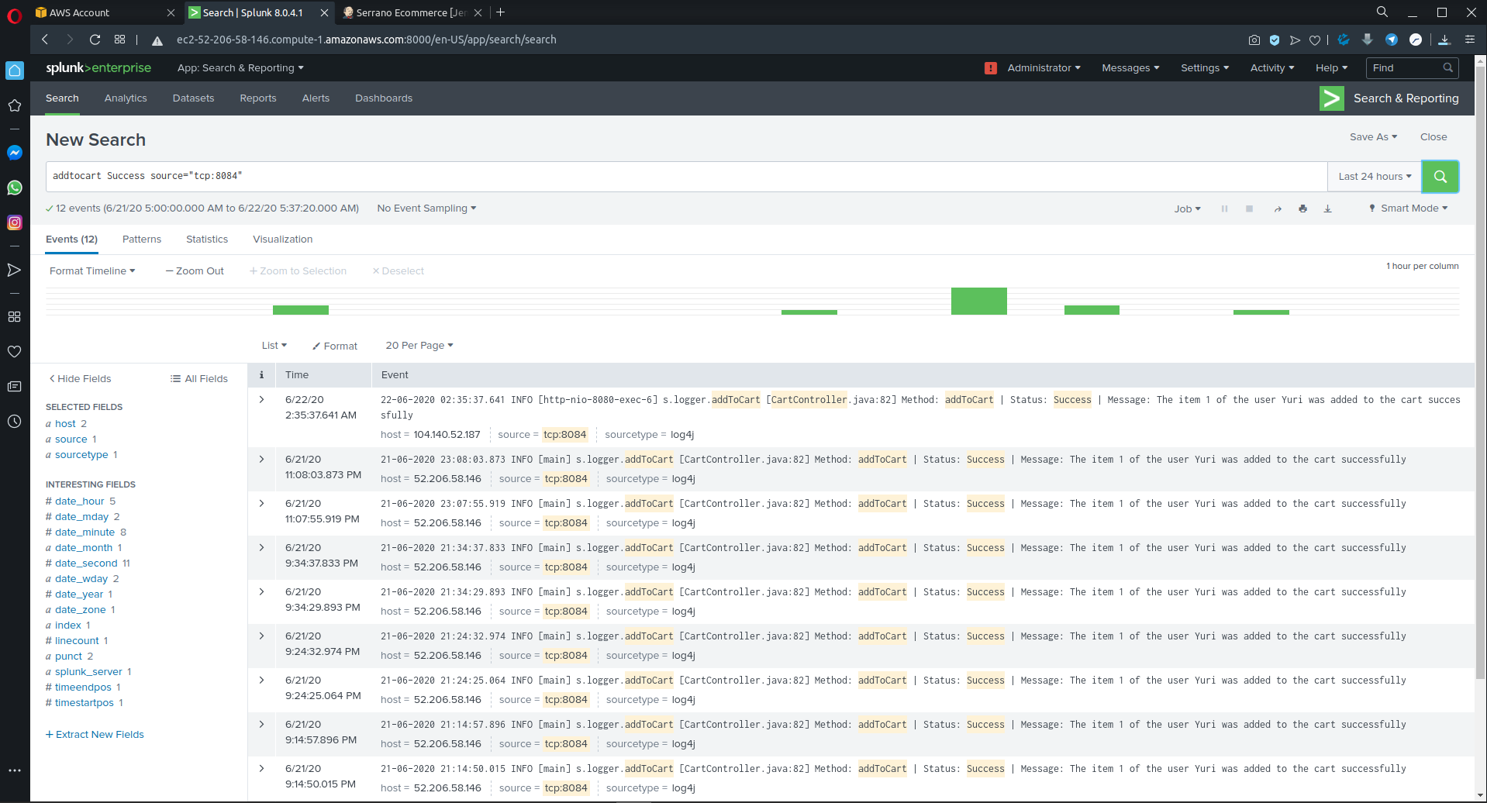The width and height of the screenshot is (1487, 803).
Task: Stop the search job
Action: (1249, 209)
